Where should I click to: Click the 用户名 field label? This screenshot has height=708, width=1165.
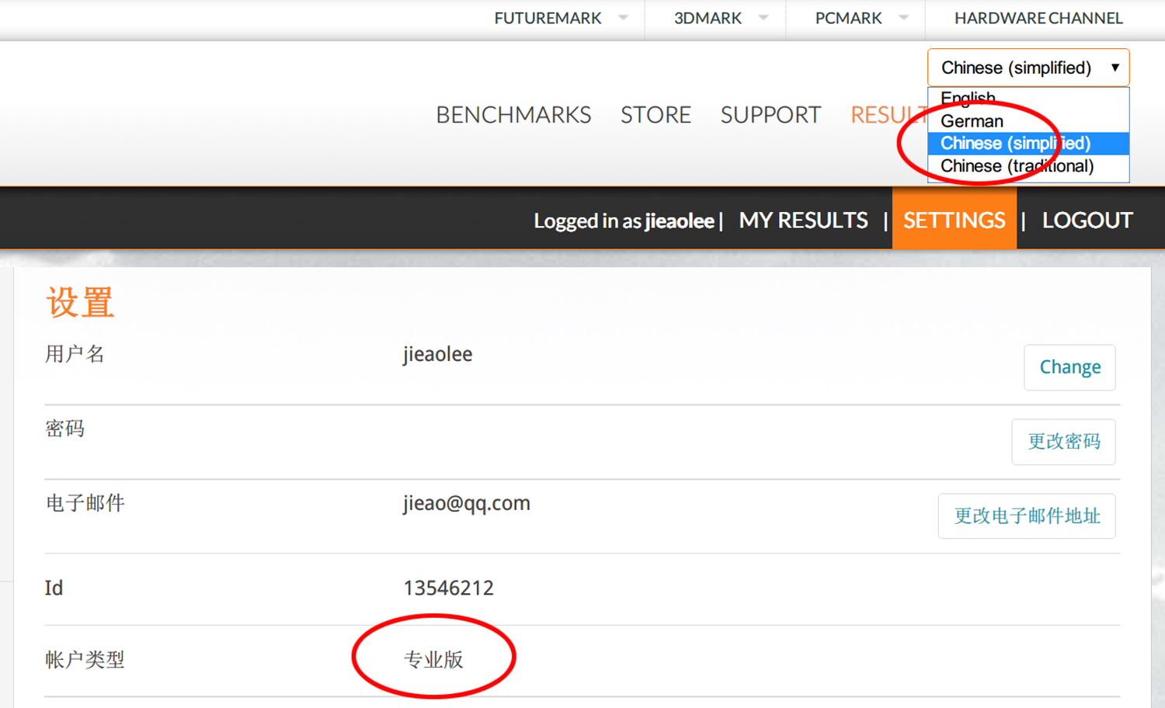(75, 354)
